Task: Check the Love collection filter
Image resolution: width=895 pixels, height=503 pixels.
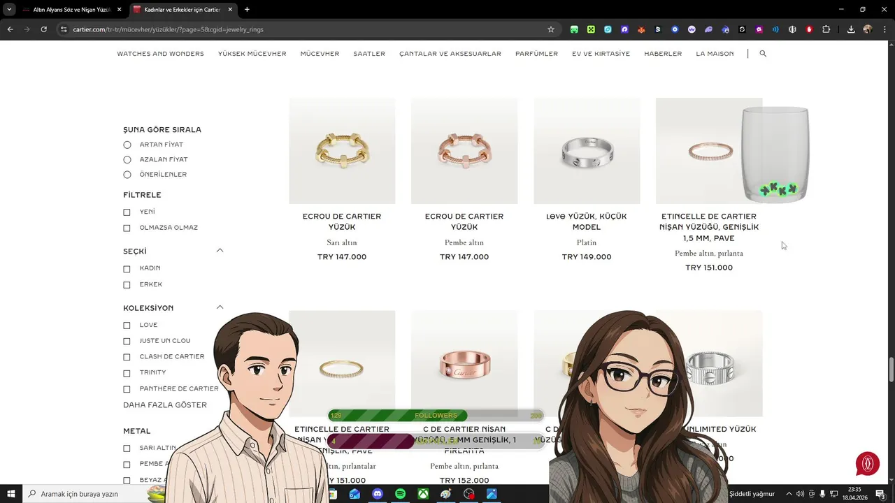Action: click(x=127, y=326)
